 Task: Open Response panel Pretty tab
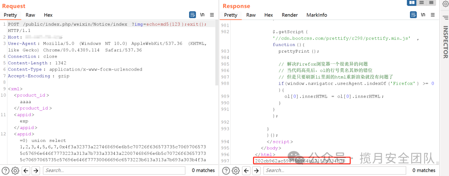230,15
